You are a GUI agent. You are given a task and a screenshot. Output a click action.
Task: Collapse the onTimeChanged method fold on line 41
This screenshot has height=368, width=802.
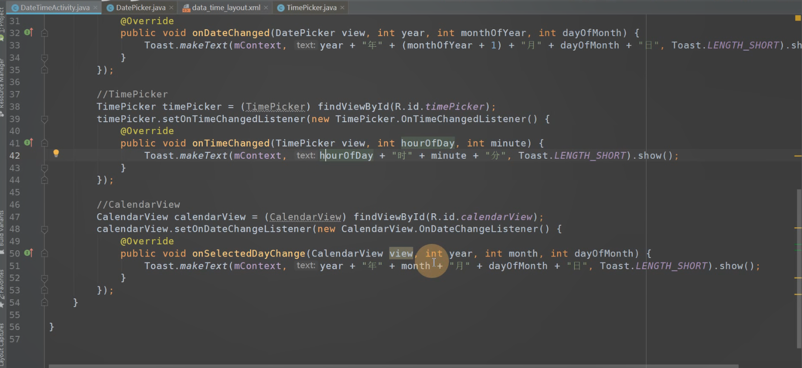click(44, 143)
